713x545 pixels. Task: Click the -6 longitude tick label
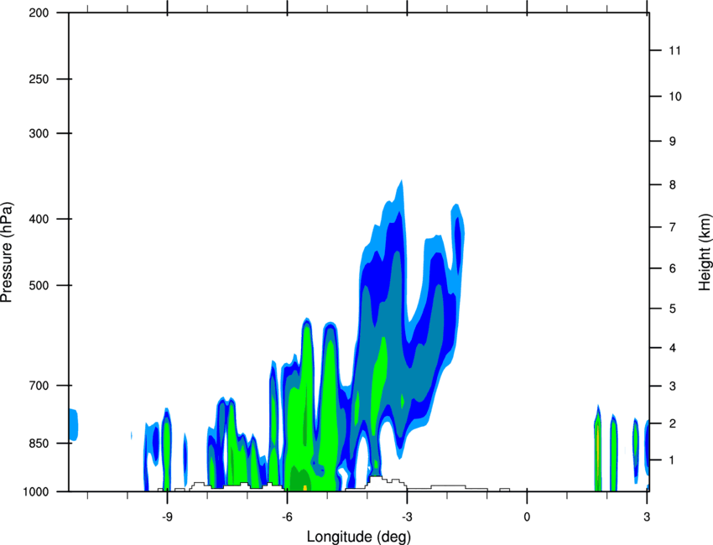pyautogui.click(x=287, y=517)
